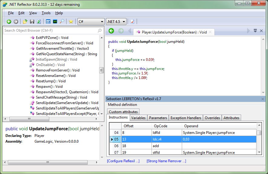Close the Reflexil v1.7 panel
268x174 pixels.
[x=263, y=99]
